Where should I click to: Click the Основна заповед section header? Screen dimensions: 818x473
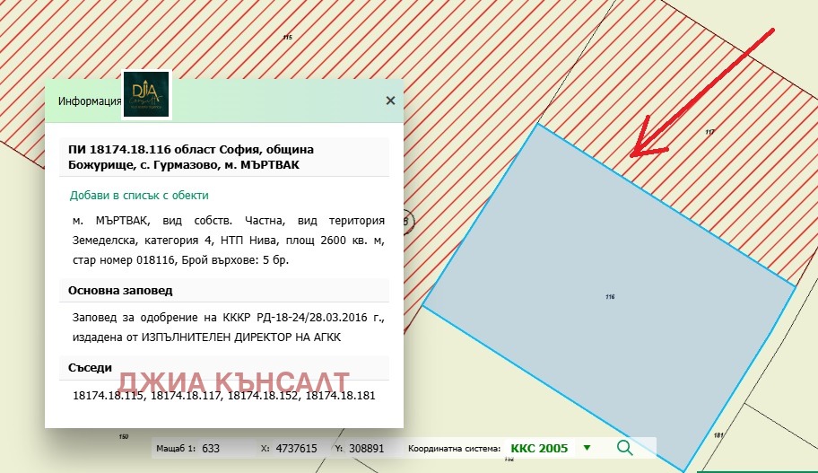tap(120, 291)
